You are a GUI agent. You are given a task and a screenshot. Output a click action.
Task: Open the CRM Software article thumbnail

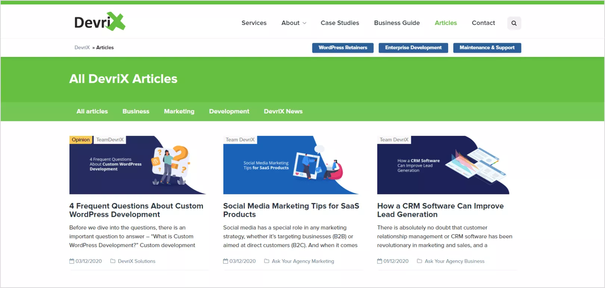click(x=443, y=165)
